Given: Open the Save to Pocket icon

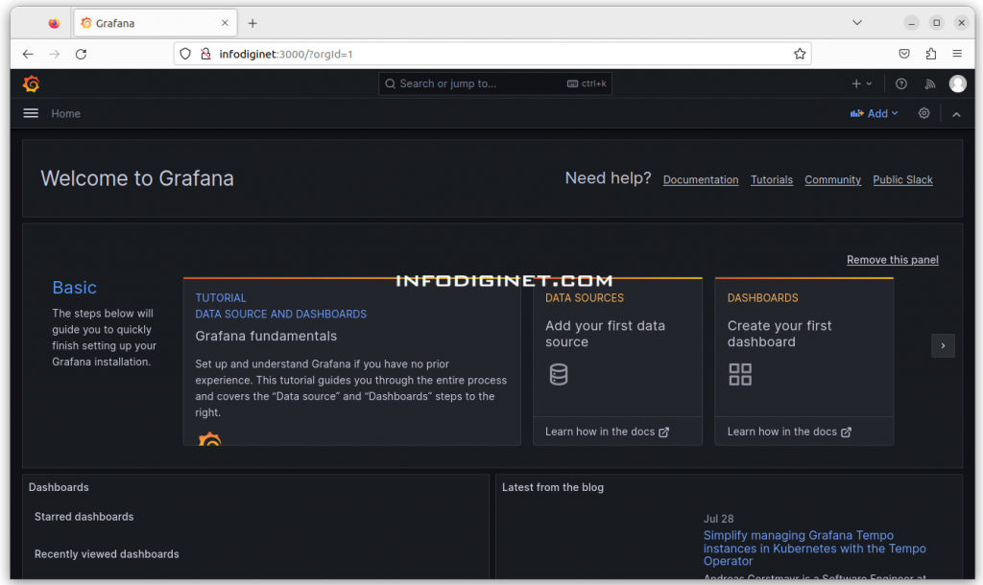Looking at the screenshot, I should pos(904,54).
